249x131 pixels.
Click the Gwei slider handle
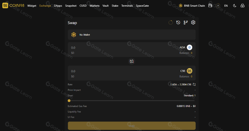tap(69, 101)
